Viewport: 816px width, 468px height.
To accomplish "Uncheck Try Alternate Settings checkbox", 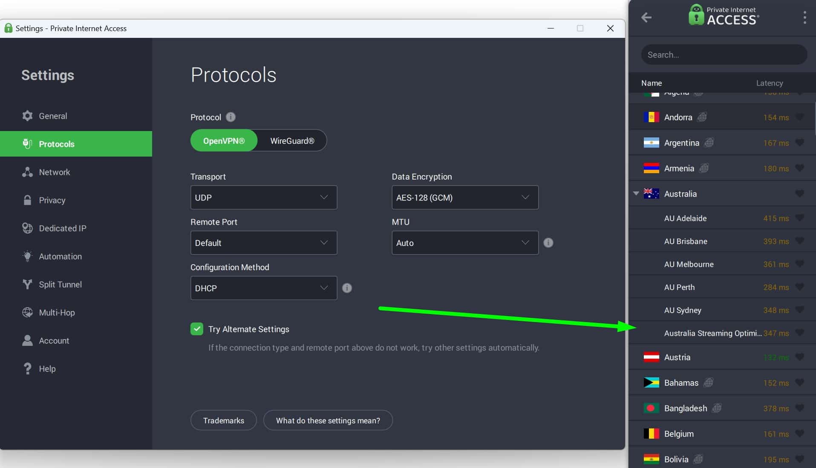I will pyautogui.click(x=197, y=329).
